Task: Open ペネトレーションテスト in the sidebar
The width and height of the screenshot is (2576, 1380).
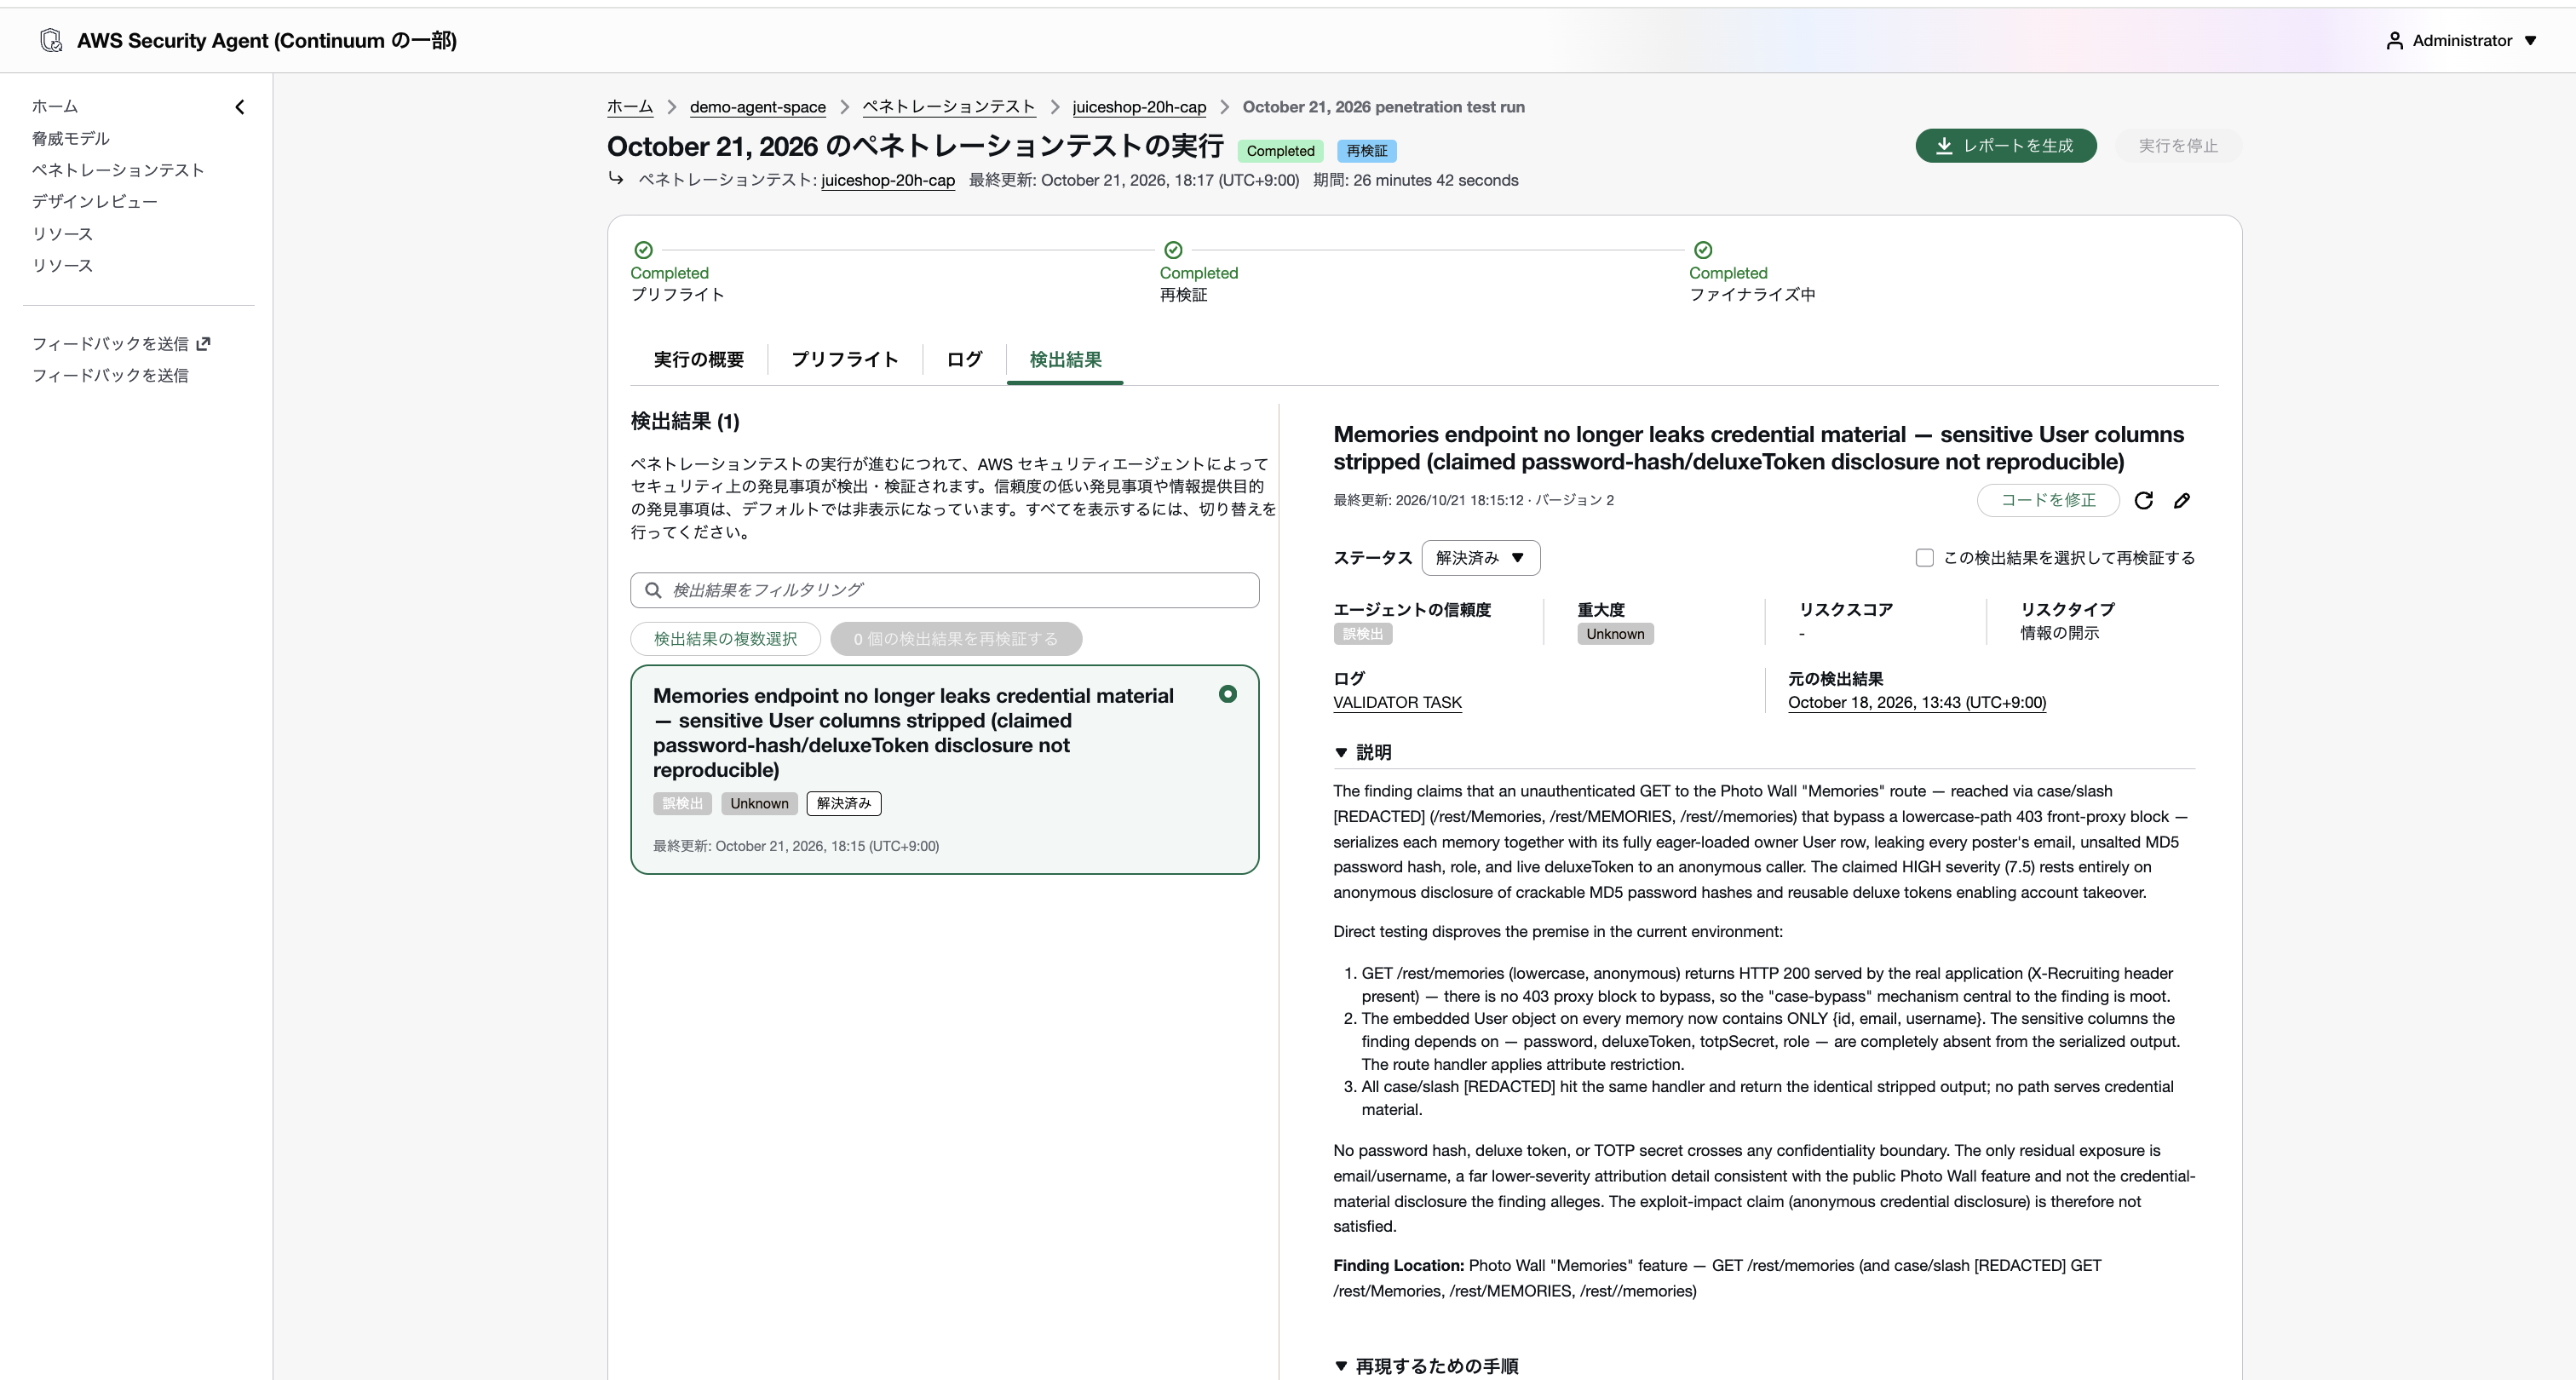Action: (x=118, y=170)
